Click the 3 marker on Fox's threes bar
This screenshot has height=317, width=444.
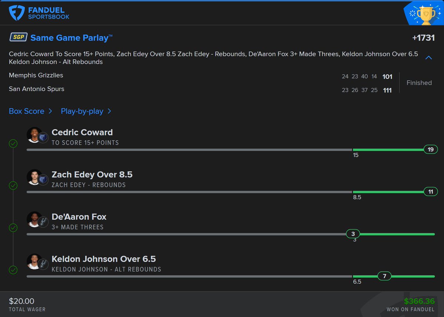click(353, 234)
